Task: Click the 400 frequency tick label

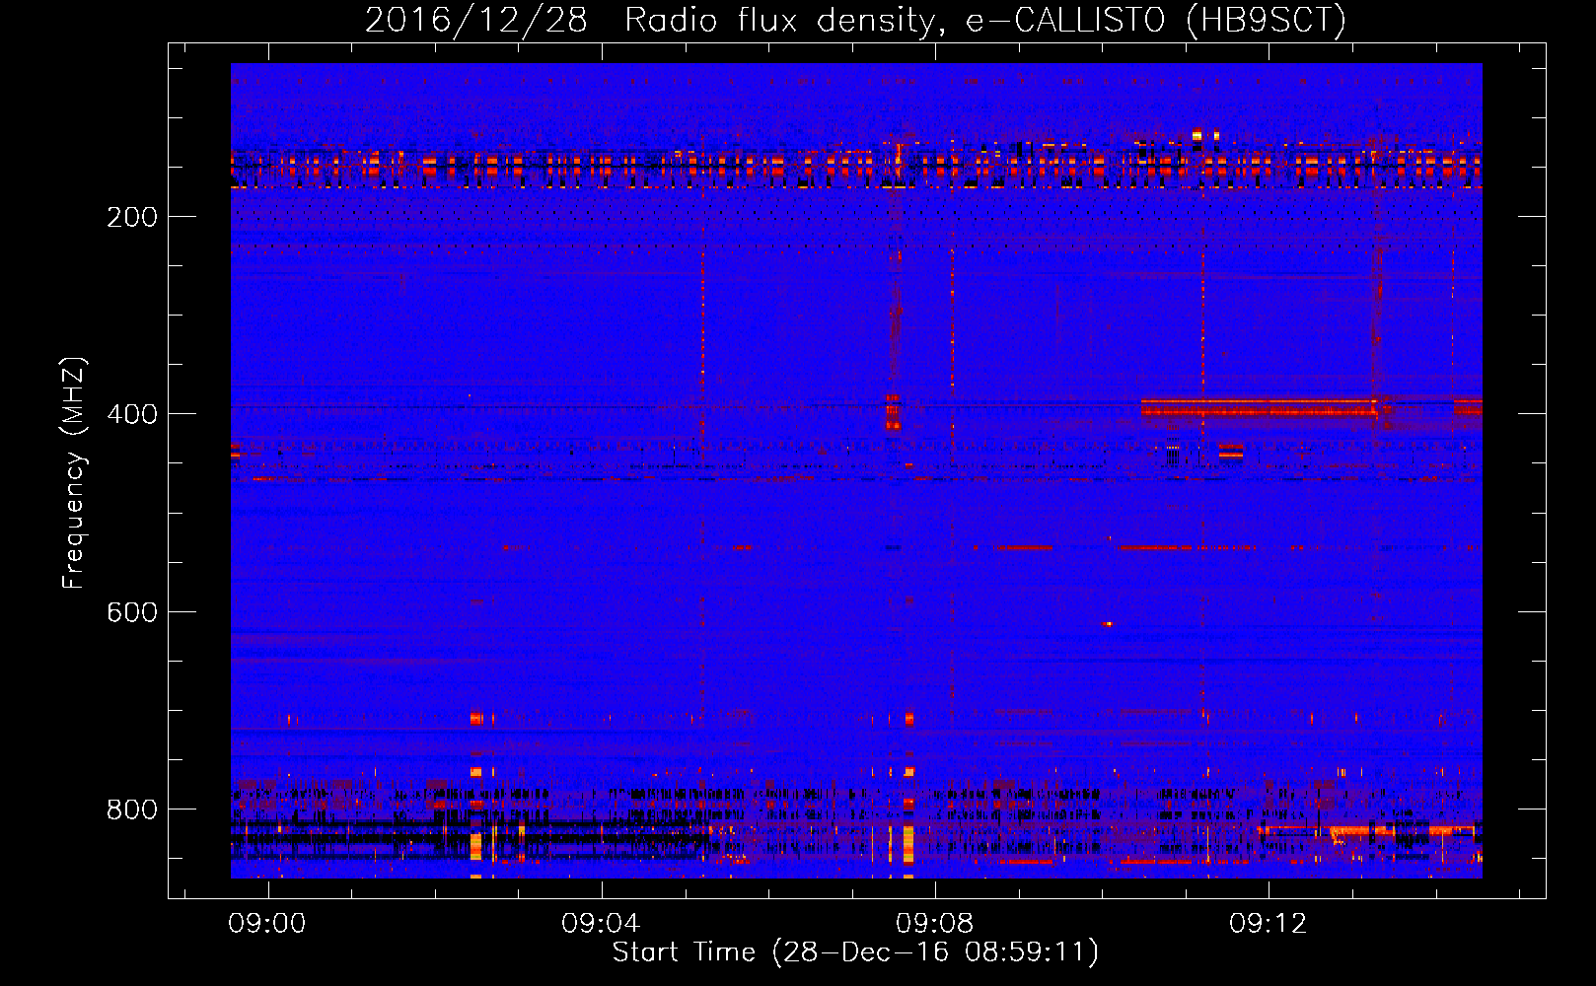Action: 132,414
